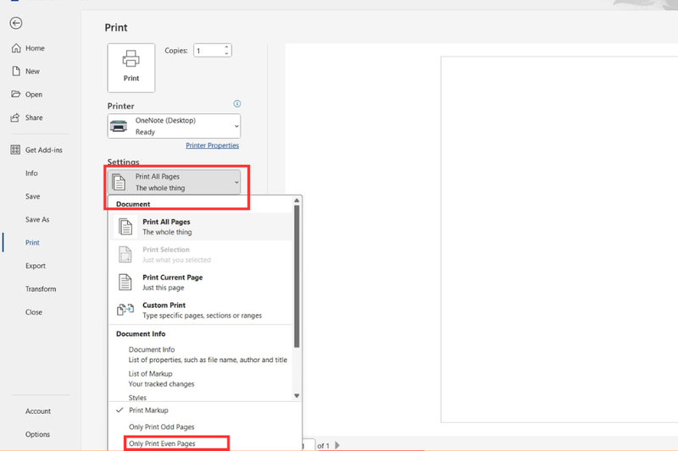The width and height of the screenshot is (678, 451).
Task: Select Print Current Page option
Action: click(201, 283)
